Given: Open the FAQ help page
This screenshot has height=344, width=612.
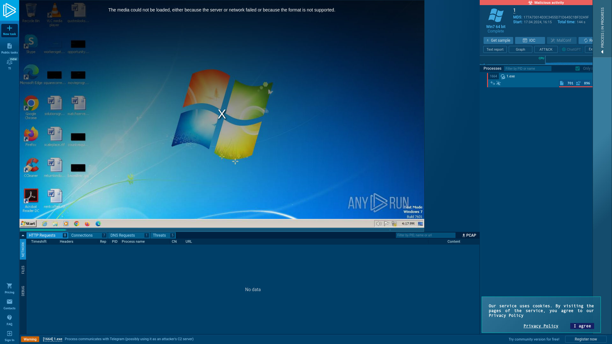Looking at the screenshot, I should point(10,320).
